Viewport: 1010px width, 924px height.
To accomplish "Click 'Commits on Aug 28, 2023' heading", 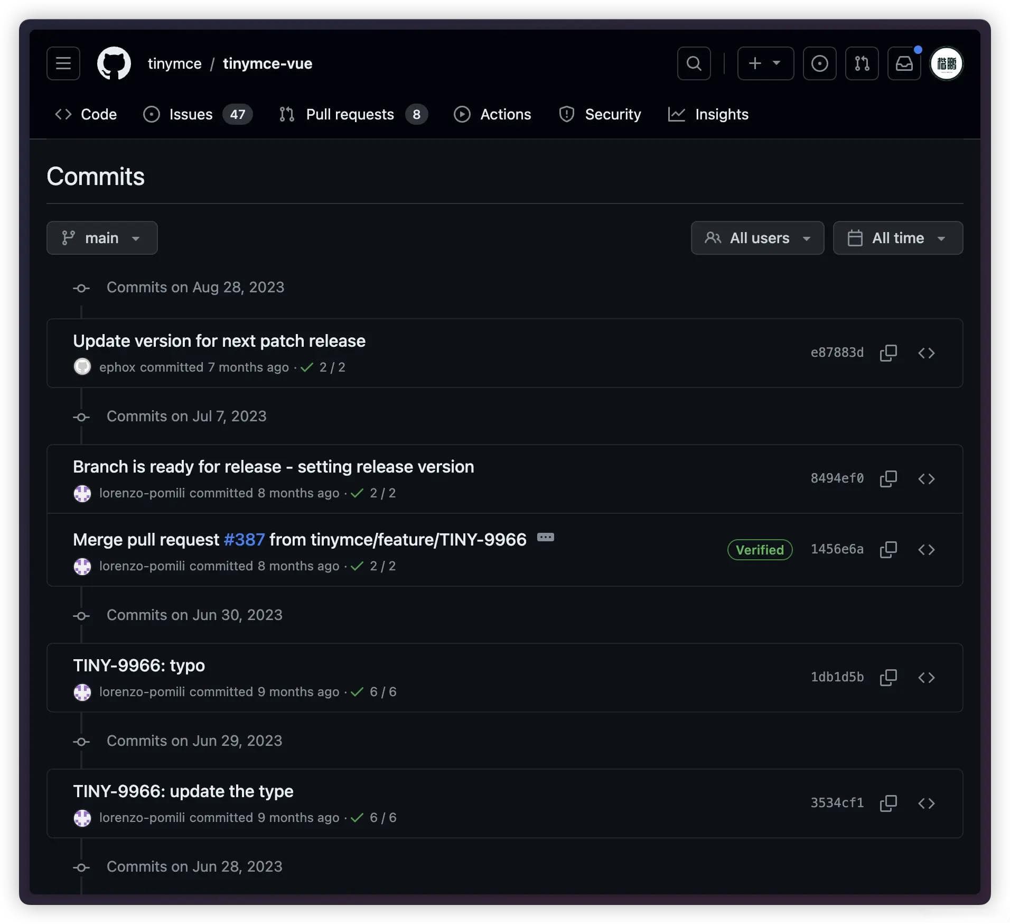I will [x=195, y=287].
